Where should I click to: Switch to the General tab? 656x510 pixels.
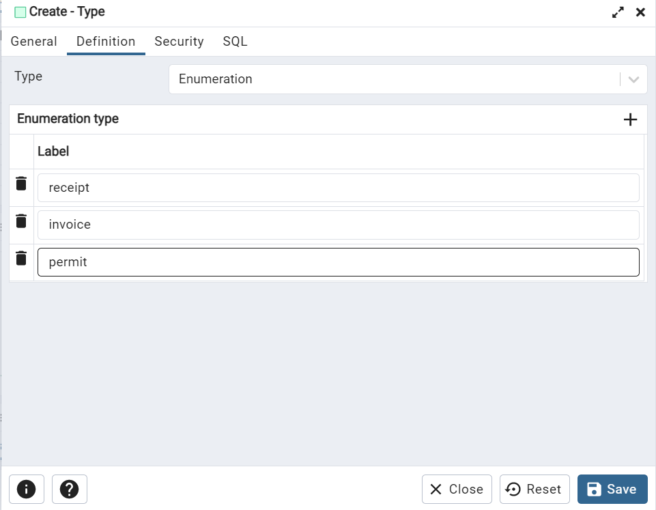click(33, 42)
